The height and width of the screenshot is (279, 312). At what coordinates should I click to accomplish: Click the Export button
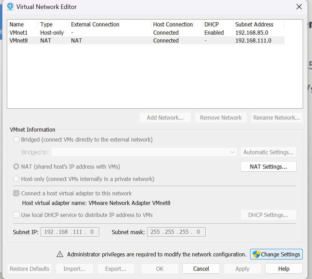click(x=116, y=269)
